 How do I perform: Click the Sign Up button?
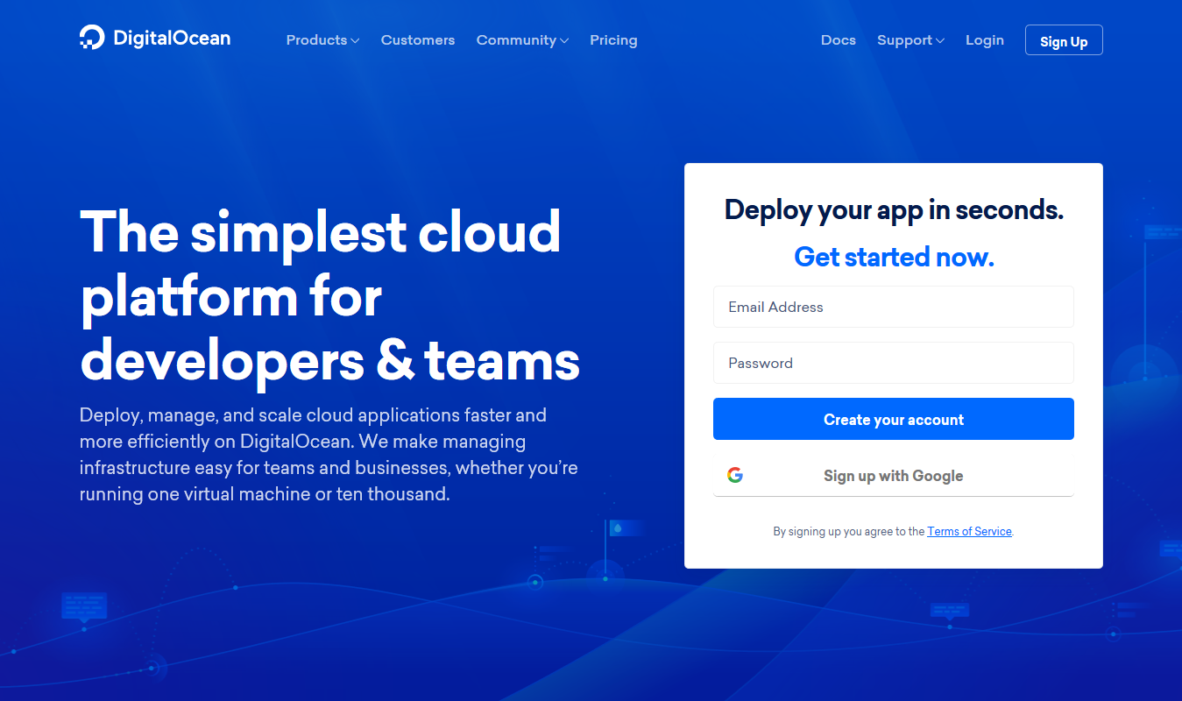(x=1064, y=40)
